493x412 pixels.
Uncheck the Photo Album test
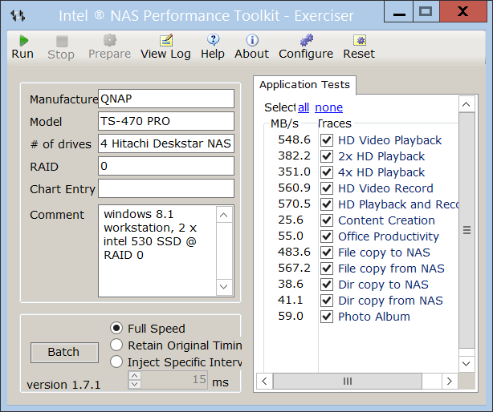tap(327, 317)
